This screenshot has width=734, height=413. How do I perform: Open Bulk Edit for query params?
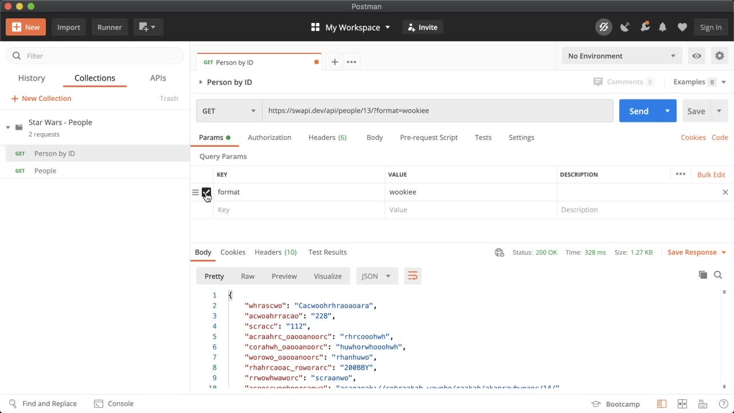point(711,174)
